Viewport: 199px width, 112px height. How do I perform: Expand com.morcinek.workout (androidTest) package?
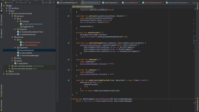(10, 66)
